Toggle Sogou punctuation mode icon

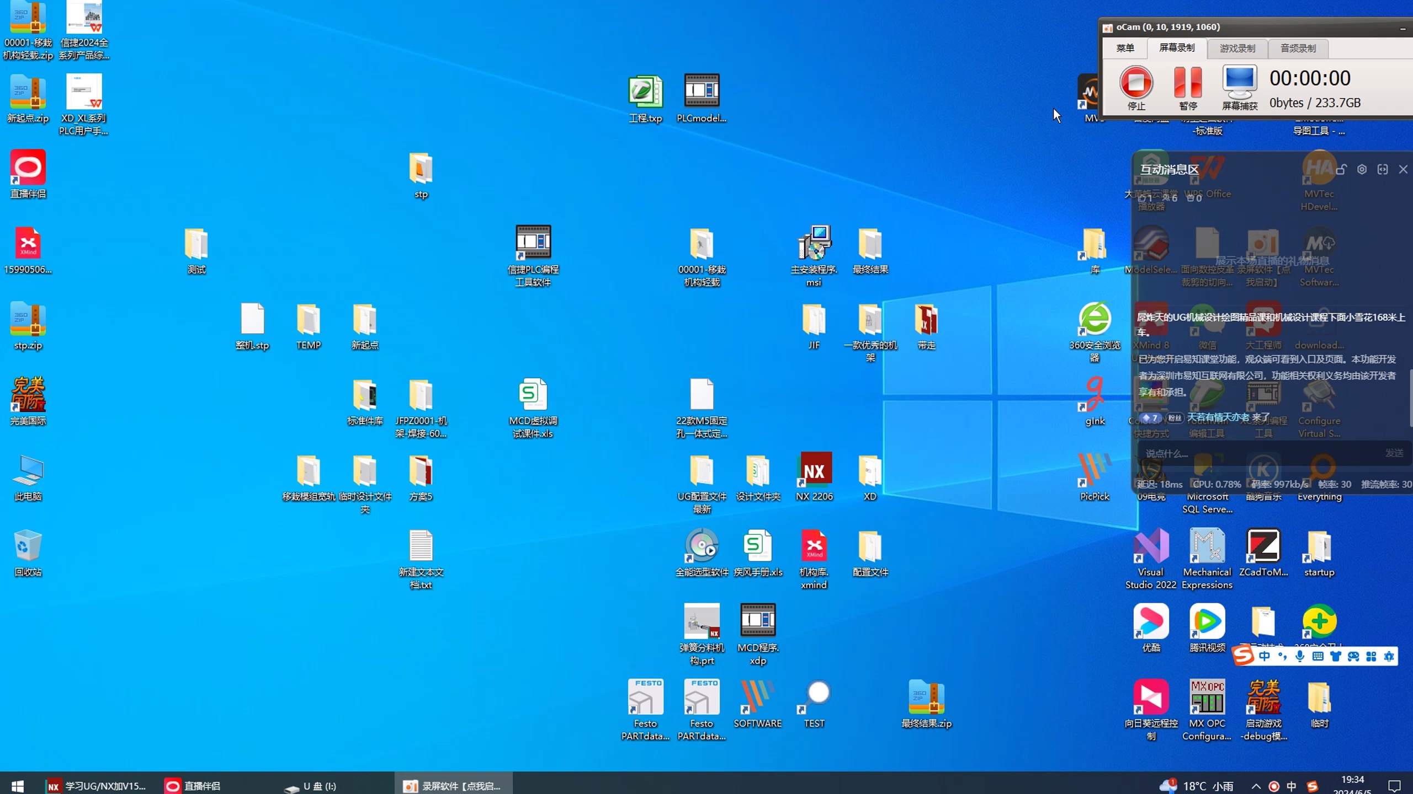[1282, 656]
